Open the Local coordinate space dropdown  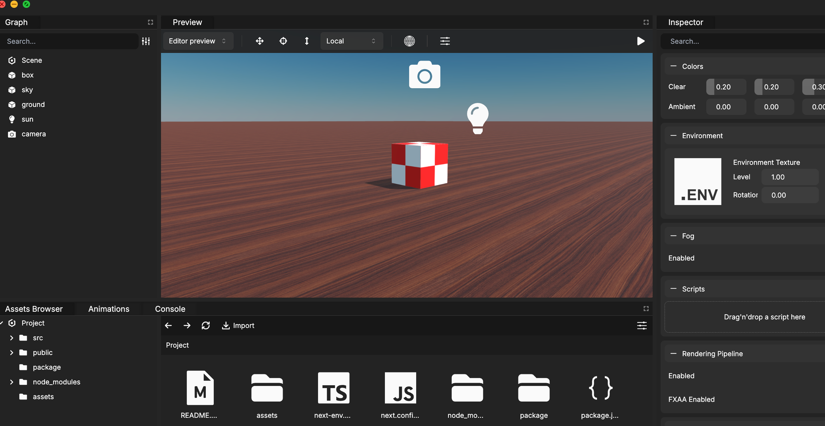tap(351, 41)
